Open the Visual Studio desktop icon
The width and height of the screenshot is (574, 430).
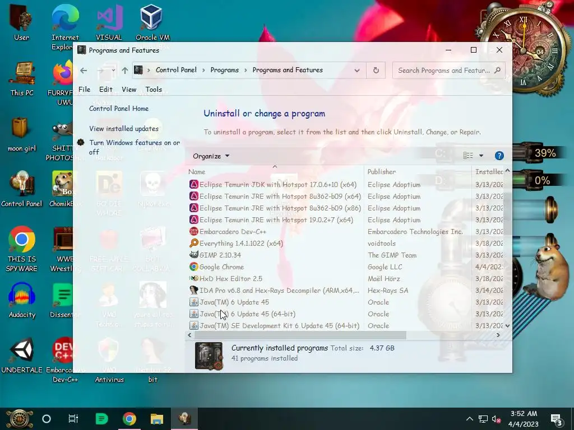tap(109, 22)
